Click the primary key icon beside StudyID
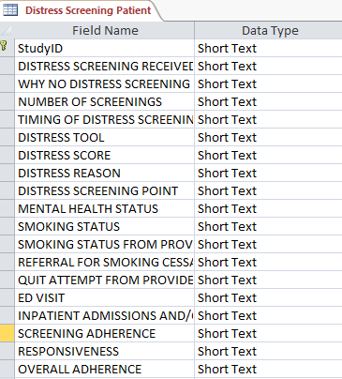342x379 pixels. click(4, 46)
